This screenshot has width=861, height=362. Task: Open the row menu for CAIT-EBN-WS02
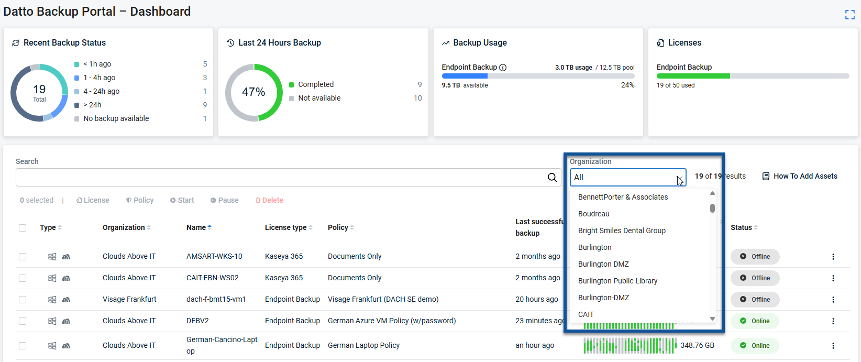[833, 278]
